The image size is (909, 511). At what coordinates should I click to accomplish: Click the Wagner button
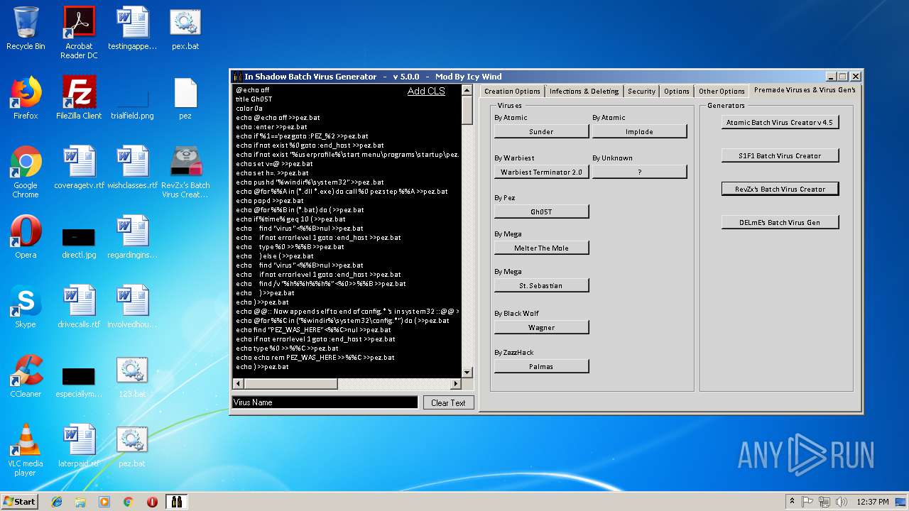[541, 327]
